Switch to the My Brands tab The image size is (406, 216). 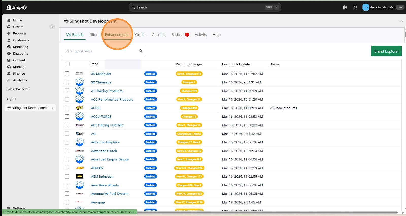pos(75,35)
